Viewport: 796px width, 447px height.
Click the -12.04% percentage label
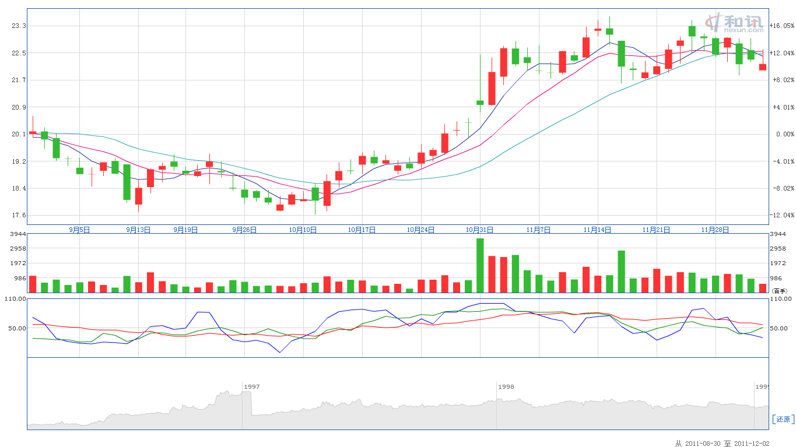click(x=782, y=215)
